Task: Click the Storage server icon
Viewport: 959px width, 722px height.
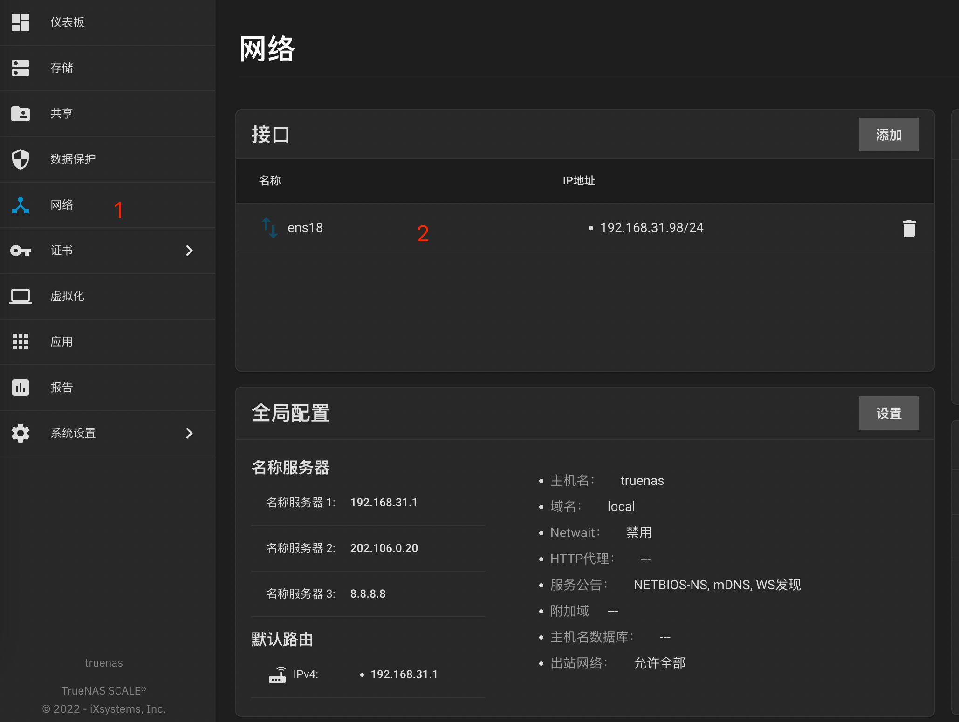Action: point(21,68)
